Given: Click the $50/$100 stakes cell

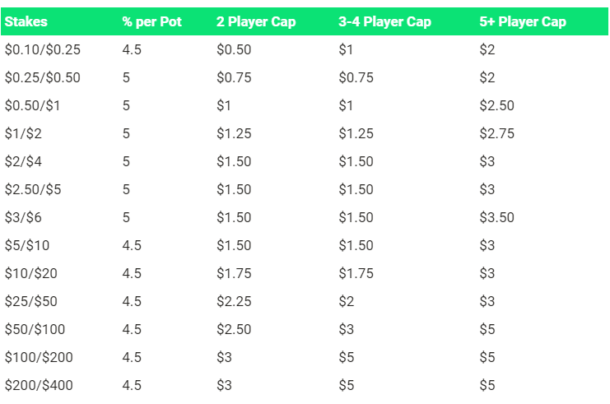Looking at the screenshot, I should tap(35, 330).
